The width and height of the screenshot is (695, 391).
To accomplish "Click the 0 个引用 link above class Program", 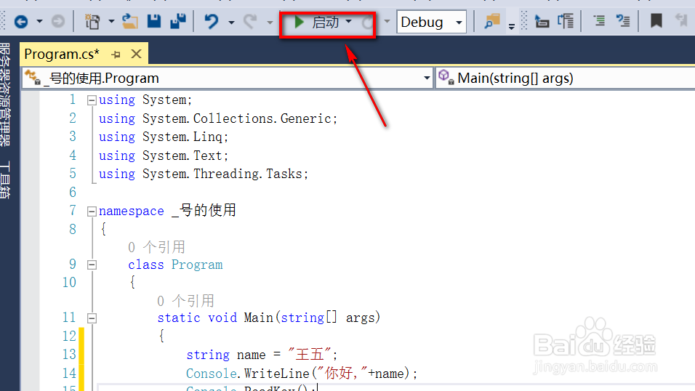I will (x=156, y=247).
